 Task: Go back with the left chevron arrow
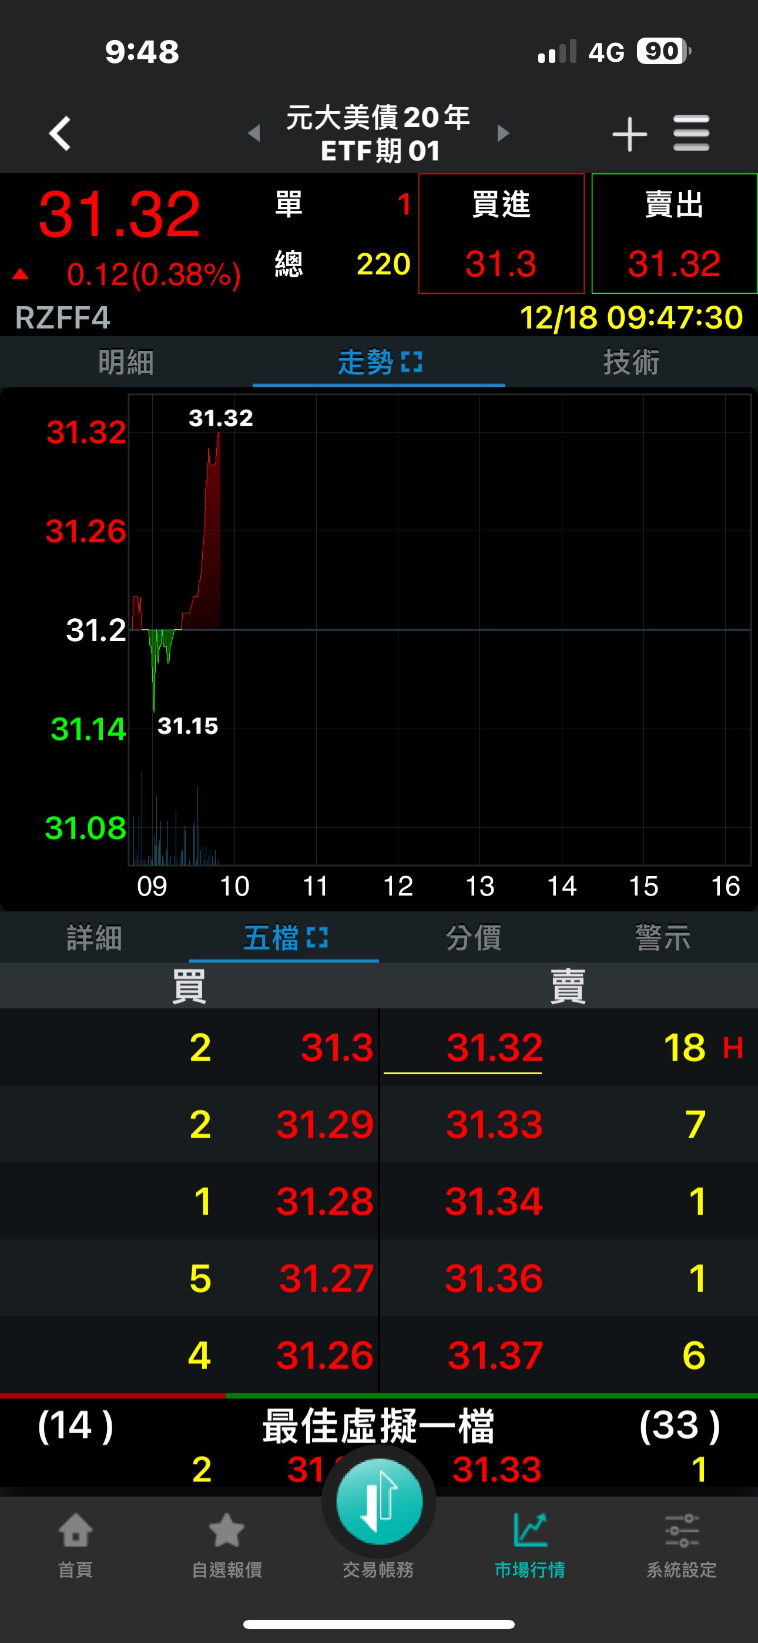60,133
